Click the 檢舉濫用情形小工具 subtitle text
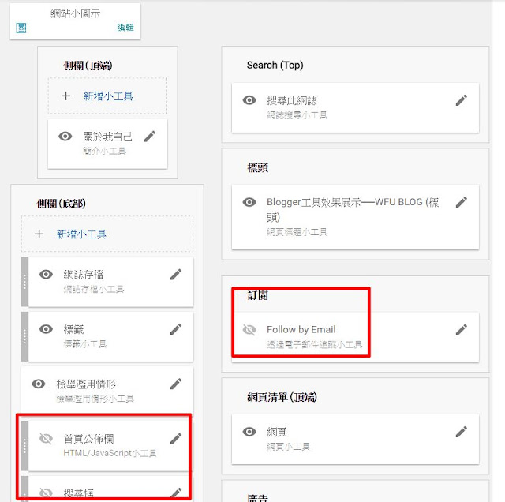This screenshot has height=502, width=505. 95,399
